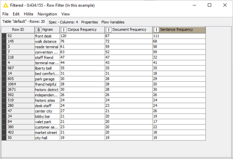
Task: Click the 'historic sites' Ngram cell
Action: (47, 100)
